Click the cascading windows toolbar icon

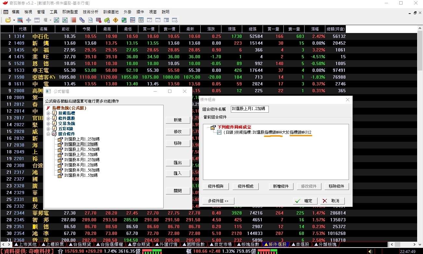[82, 20]
